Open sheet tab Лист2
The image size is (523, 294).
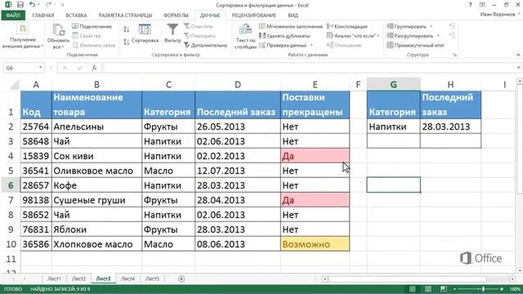78,278
